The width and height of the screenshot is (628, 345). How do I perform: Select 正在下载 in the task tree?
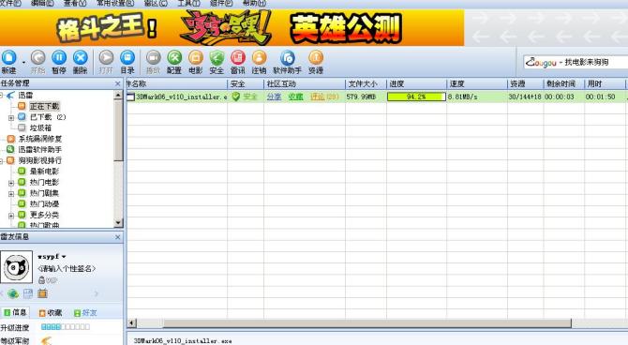(x=44, y=106)
